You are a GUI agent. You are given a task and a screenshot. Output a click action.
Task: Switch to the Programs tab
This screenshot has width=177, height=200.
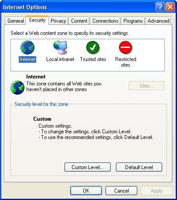pyautogui.click(x=133, y=21)
